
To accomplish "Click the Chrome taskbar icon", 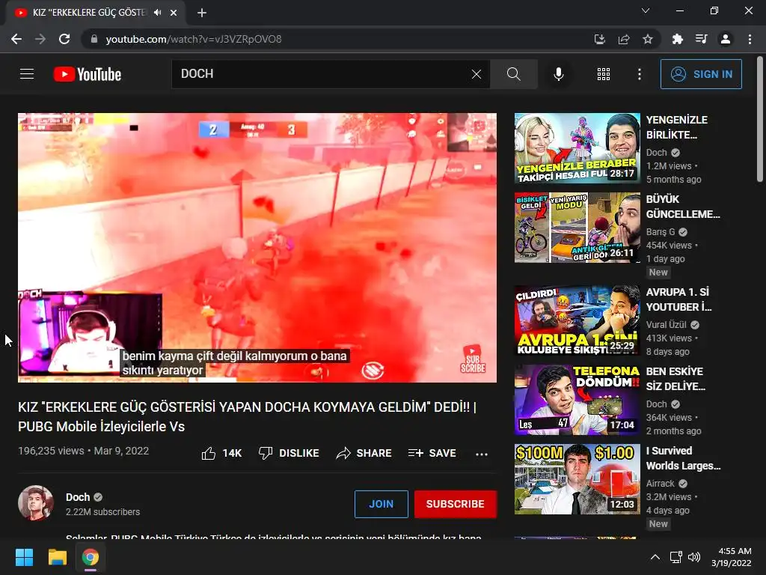I will point(91,557).
